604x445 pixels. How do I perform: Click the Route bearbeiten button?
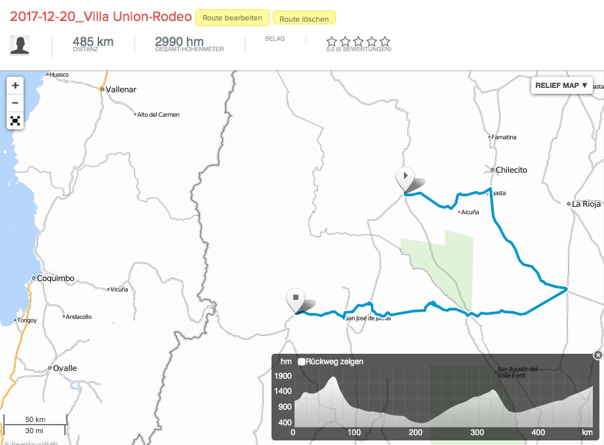click(232, 18)
